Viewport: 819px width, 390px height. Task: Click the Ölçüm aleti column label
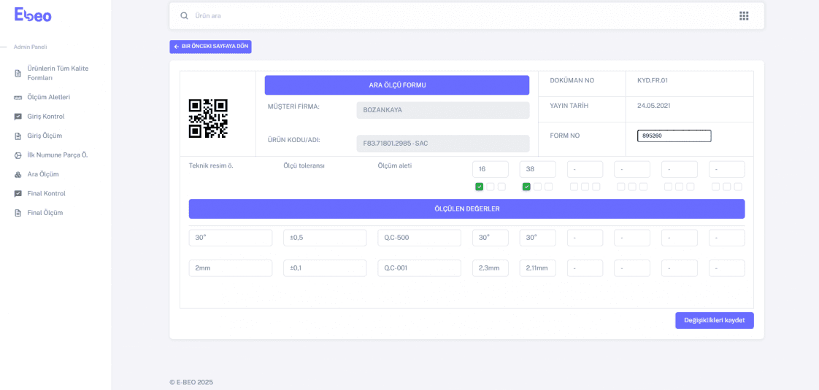pyautogui.click(x=396, y=166)
